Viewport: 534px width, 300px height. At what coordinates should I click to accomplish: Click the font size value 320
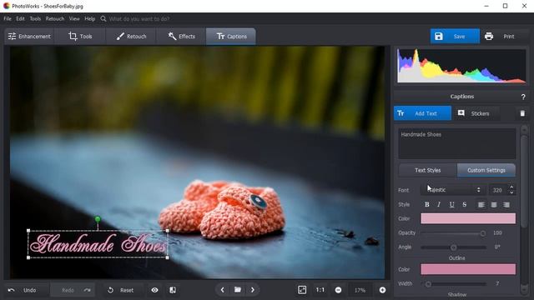(497, 190)
